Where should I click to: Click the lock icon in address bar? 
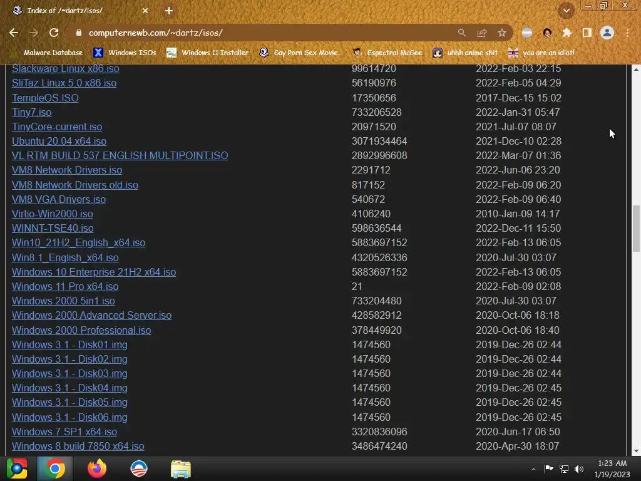(x=79, y=33)
